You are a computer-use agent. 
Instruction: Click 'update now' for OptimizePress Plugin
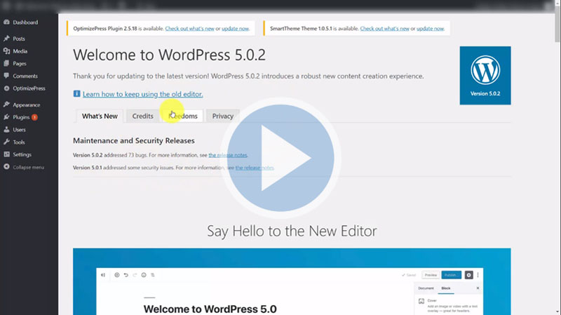point(234,28)
